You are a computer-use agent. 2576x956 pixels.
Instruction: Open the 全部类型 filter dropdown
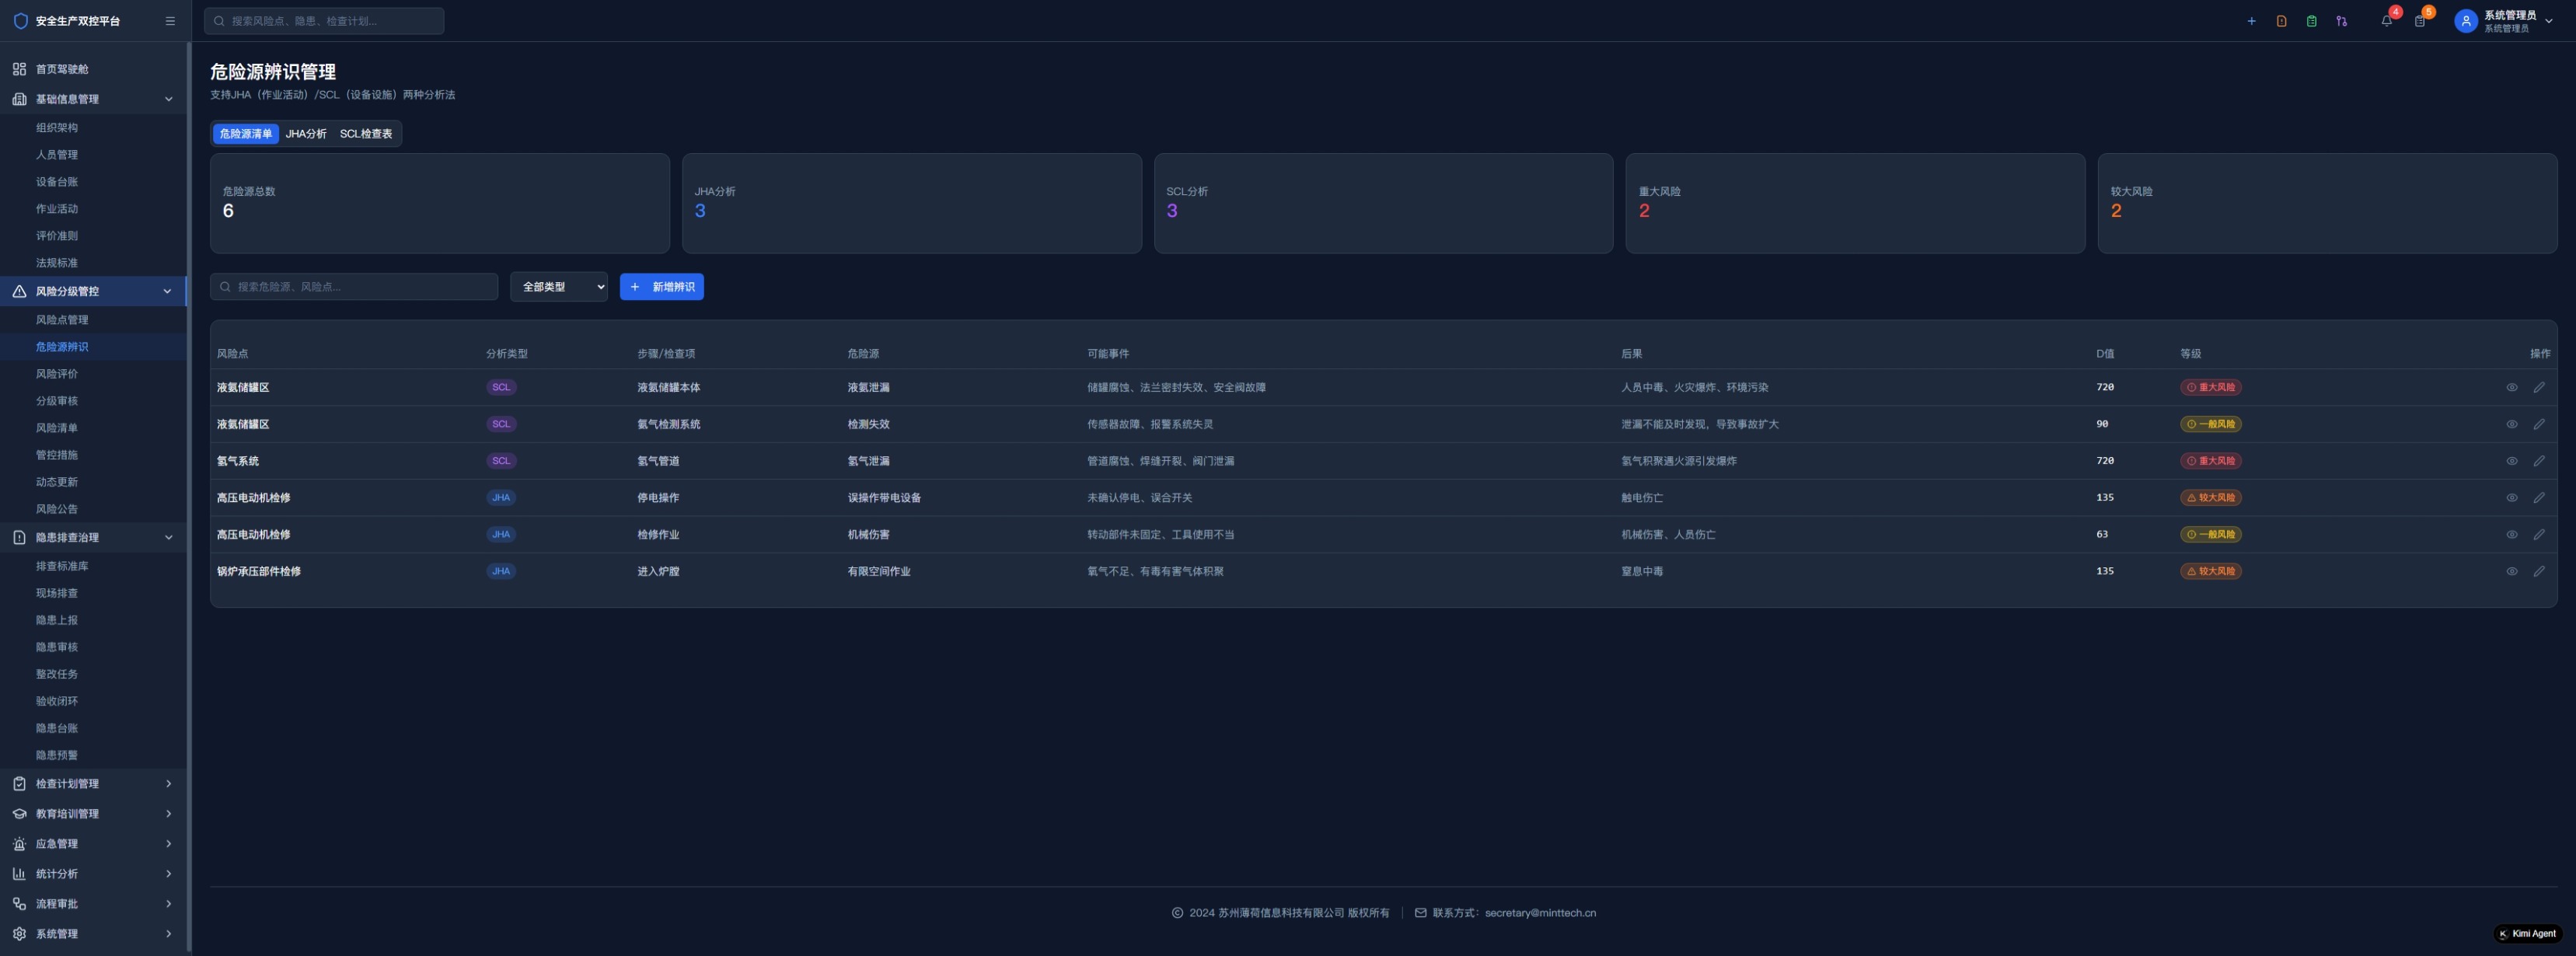point(558,287)
